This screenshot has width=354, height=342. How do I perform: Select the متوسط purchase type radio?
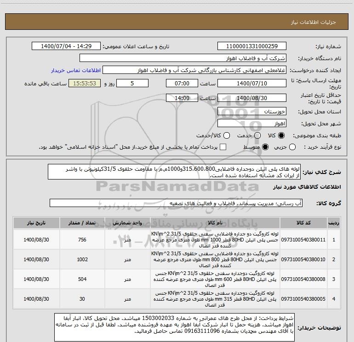tap(265, 147)
